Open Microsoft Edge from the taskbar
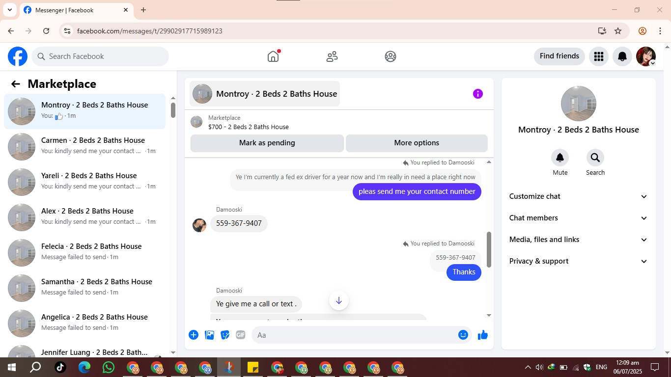 click(84, 367)
